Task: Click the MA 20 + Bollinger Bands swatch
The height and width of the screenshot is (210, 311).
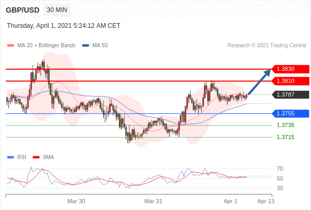Action: click(x=11, y=46)
